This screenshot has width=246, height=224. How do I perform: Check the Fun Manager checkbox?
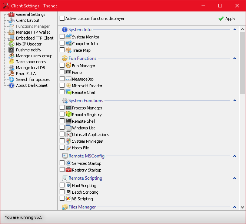[x=62, y=66]
